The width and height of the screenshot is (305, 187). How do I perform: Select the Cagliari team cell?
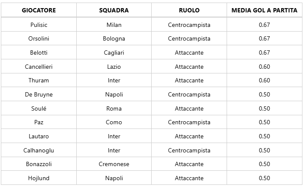(x=114, y=53)
